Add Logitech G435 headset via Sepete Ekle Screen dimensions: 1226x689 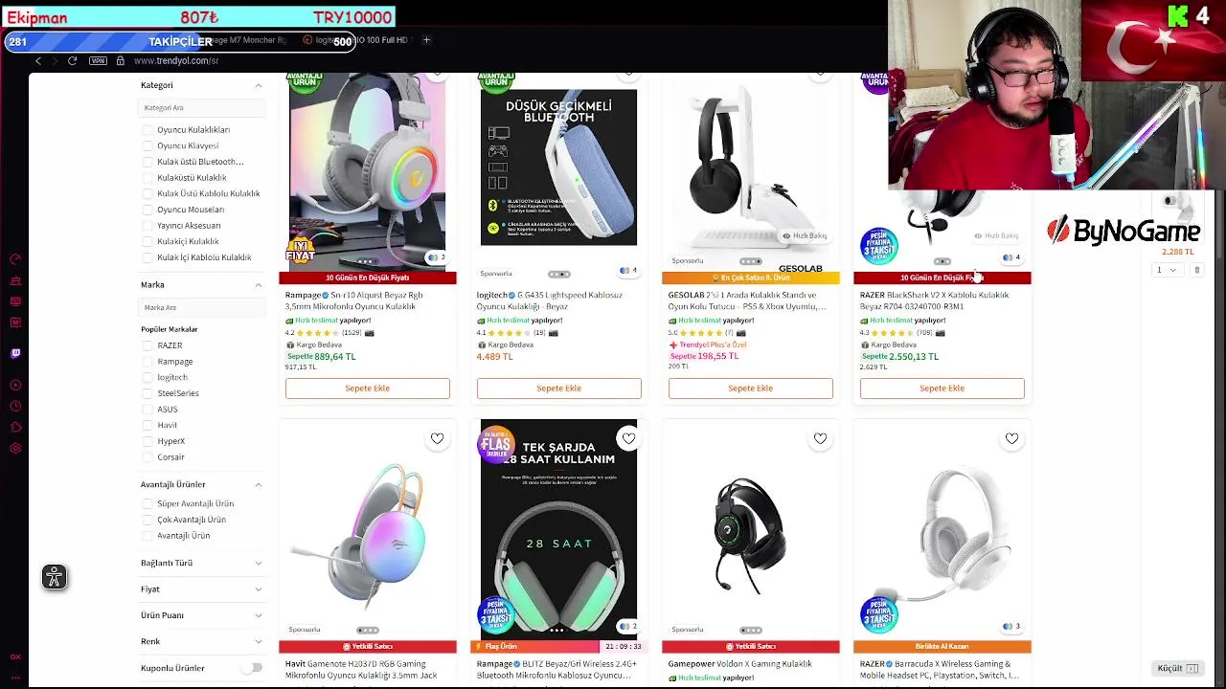[558, 388]
